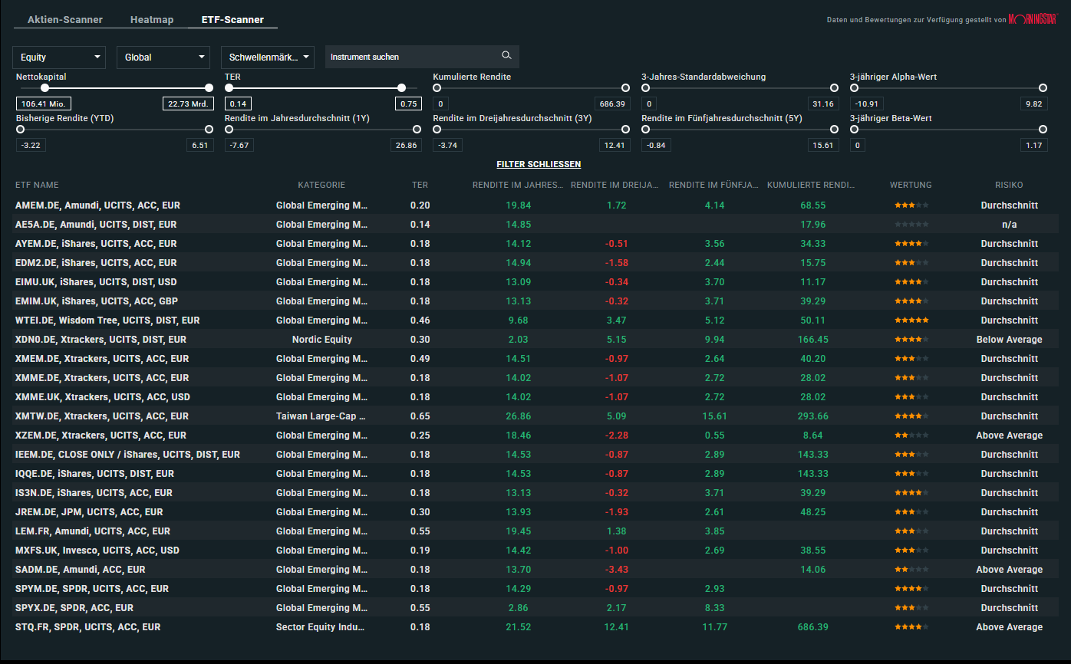This screenshot has height=664, width=1071.
Task: Sort the table by the TER column
Action: point(420,185)
